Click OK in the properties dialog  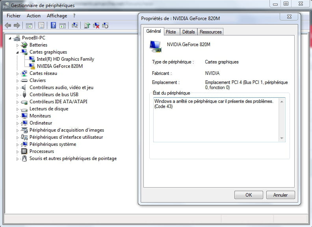(x=249, y=195)
